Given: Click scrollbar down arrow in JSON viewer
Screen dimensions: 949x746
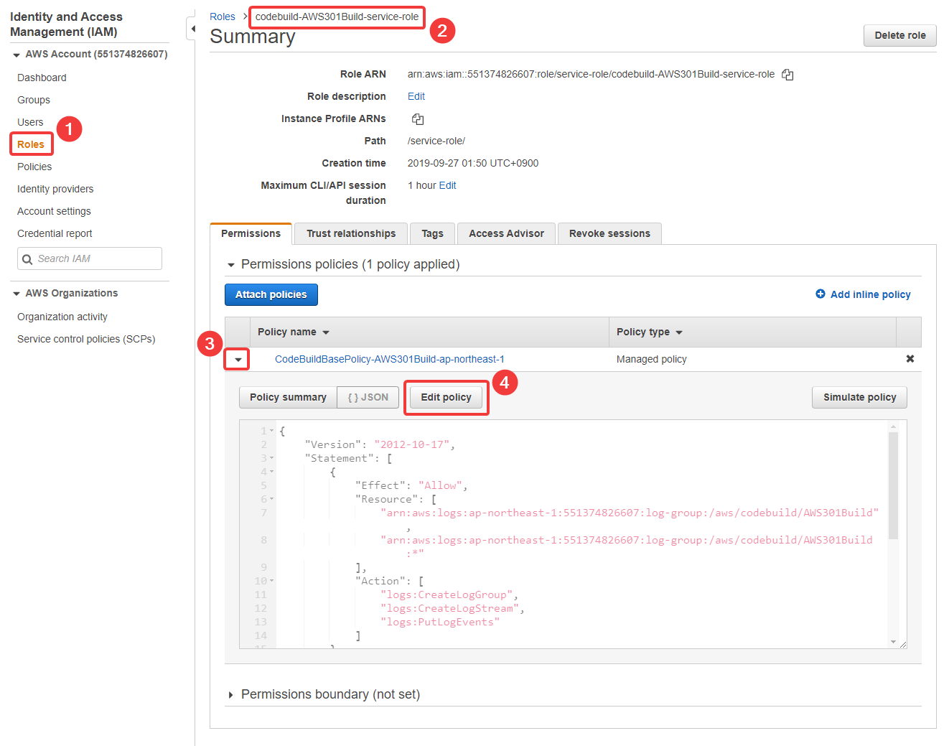Looking at the screenshot, I should click(x=893, y=641).
